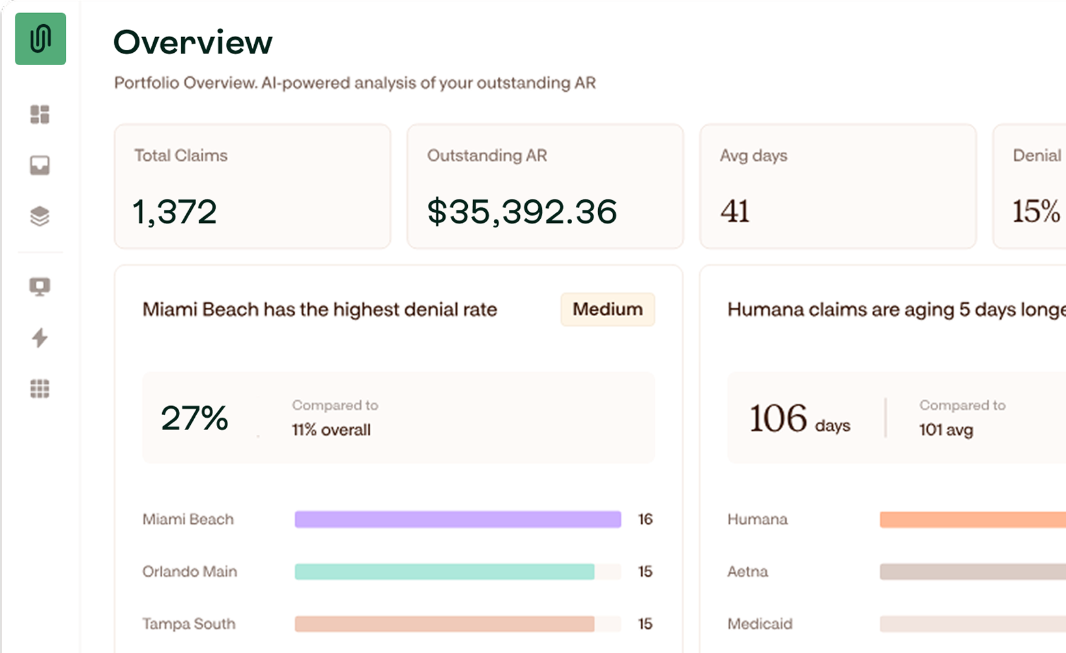Open the monitor screen icon in sidebar
Image resolution: width=1066 pixels, height=653 pixels.
click(x=40, y=286)
